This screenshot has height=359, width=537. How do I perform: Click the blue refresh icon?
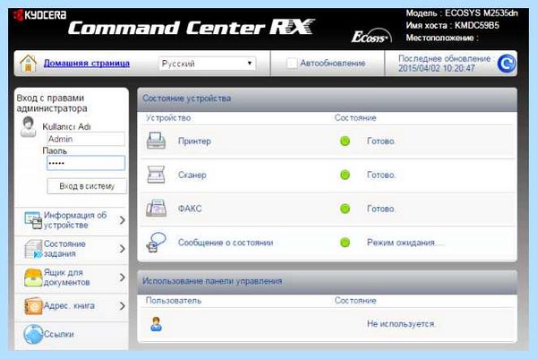click(507, 64)
